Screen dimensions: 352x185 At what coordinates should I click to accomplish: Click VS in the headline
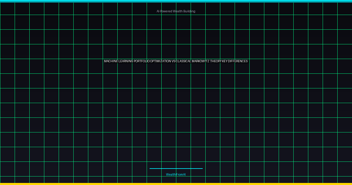pyautogui.click(x=173, y=61)
